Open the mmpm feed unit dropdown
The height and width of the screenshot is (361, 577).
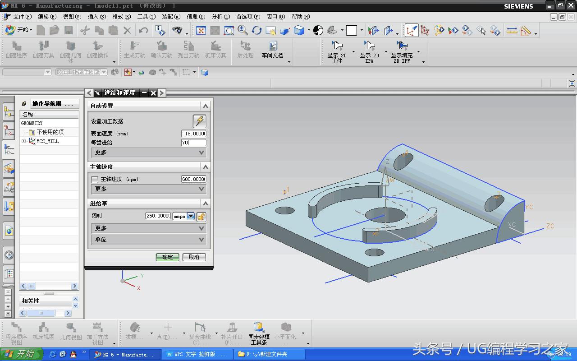click(x=191, y=216)
